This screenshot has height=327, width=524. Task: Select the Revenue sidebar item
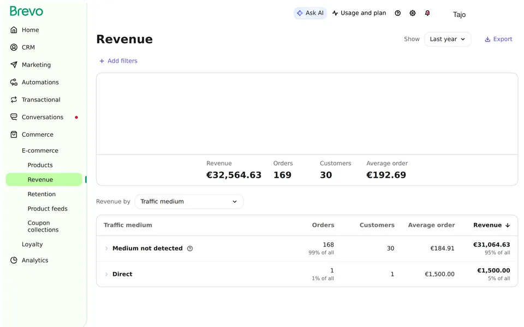tap(44, 179)
